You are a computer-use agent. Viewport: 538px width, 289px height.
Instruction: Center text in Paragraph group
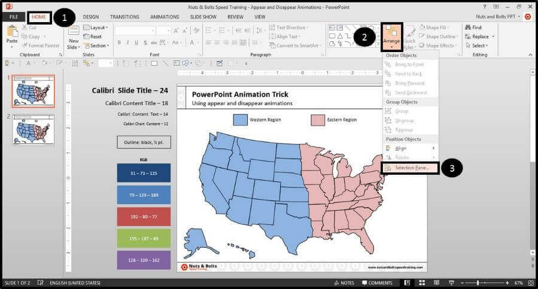click(x=217, y=42)
